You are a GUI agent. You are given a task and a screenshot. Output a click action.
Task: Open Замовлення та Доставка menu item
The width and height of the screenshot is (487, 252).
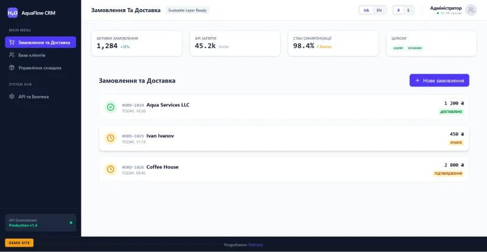pos(40,42)
